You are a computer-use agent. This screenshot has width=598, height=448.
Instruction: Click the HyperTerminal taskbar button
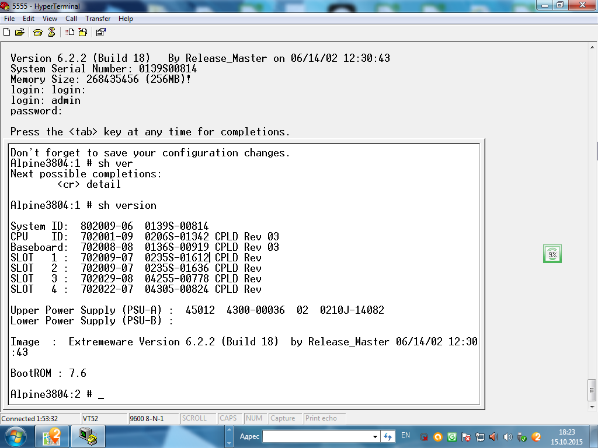pos(88,436)
